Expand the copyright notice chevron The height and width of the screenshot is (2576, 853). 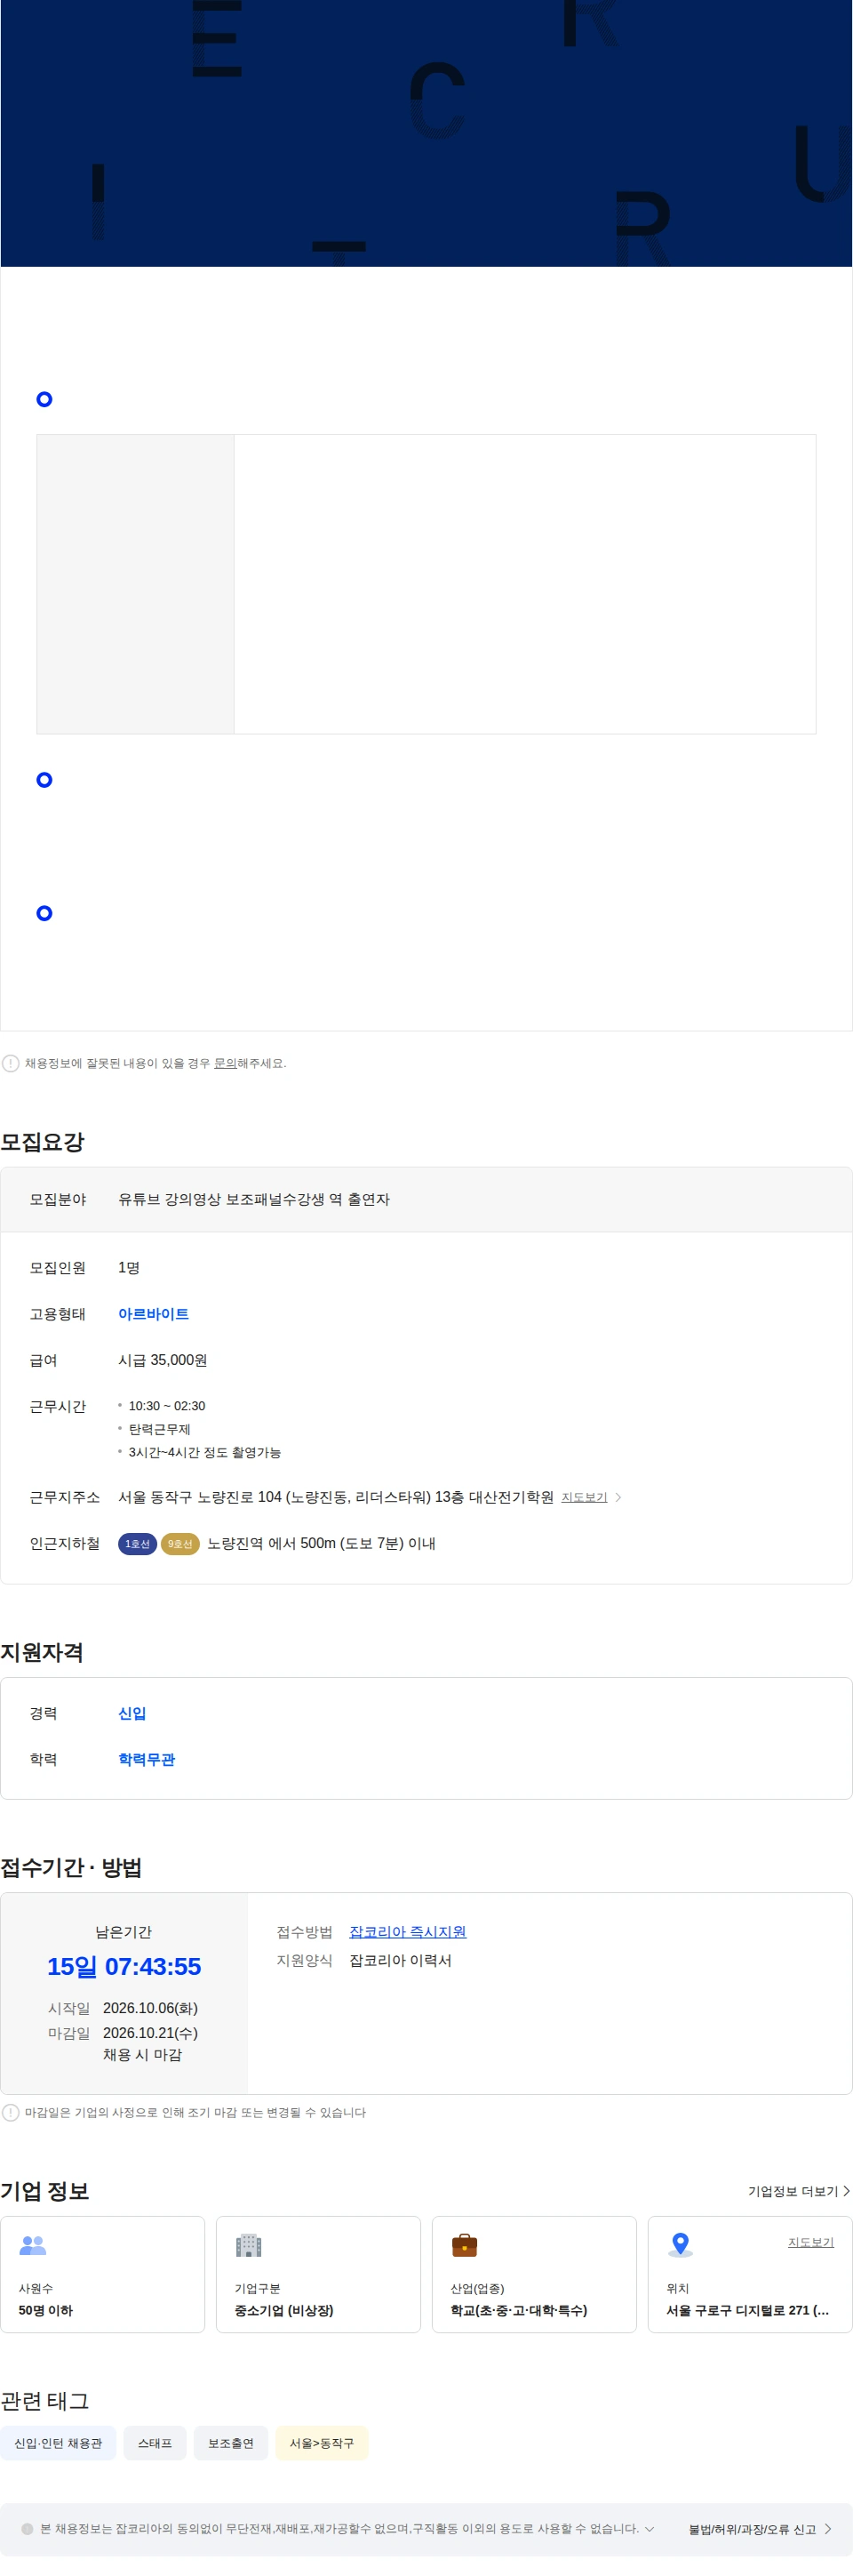click(650, 2529)
